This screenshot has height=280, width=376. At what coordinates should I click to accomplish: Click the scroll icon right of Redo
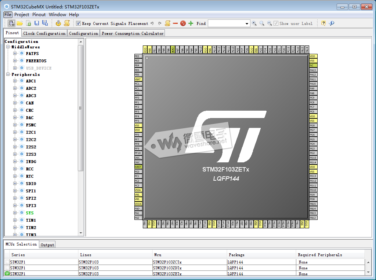point(167,23)
